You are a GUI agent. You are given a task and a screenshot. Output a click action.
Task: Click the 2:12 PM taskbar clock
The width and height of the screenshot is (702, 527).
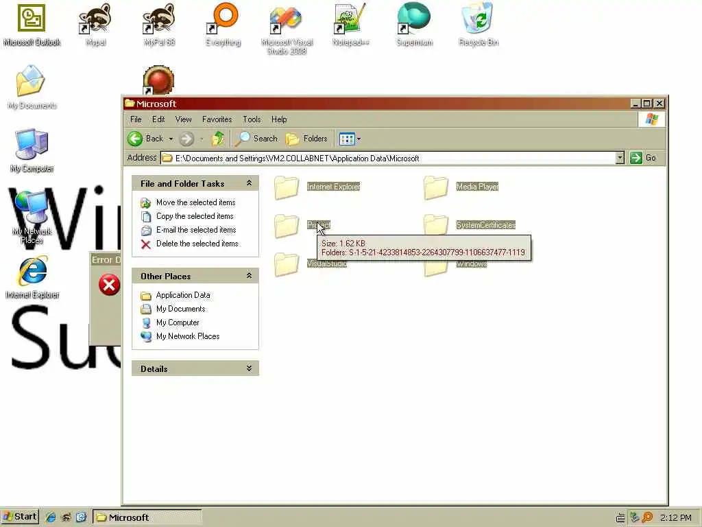(x=675, y=518)
